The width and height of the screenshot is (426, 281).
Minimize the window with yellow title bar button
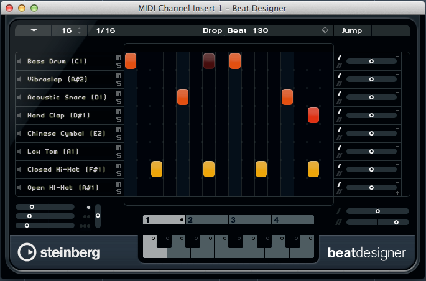(22, 8)
